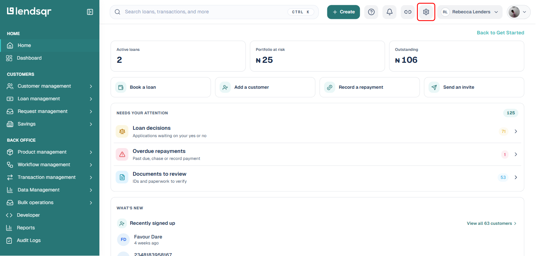Click the search magnifier icon
The height and width of the screenshot is (256, 539).
(118, 12)
